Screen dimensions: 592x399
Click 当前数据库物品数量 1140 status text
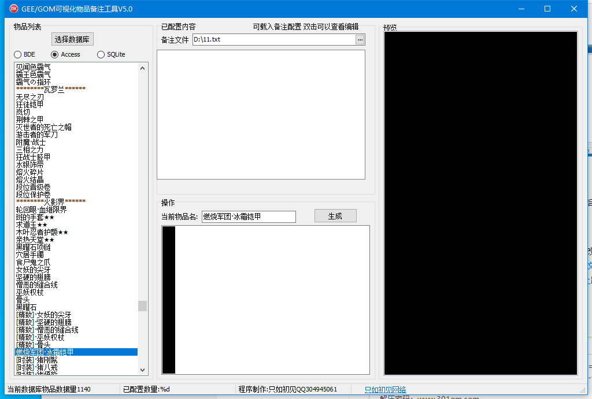tap(49, 390)
